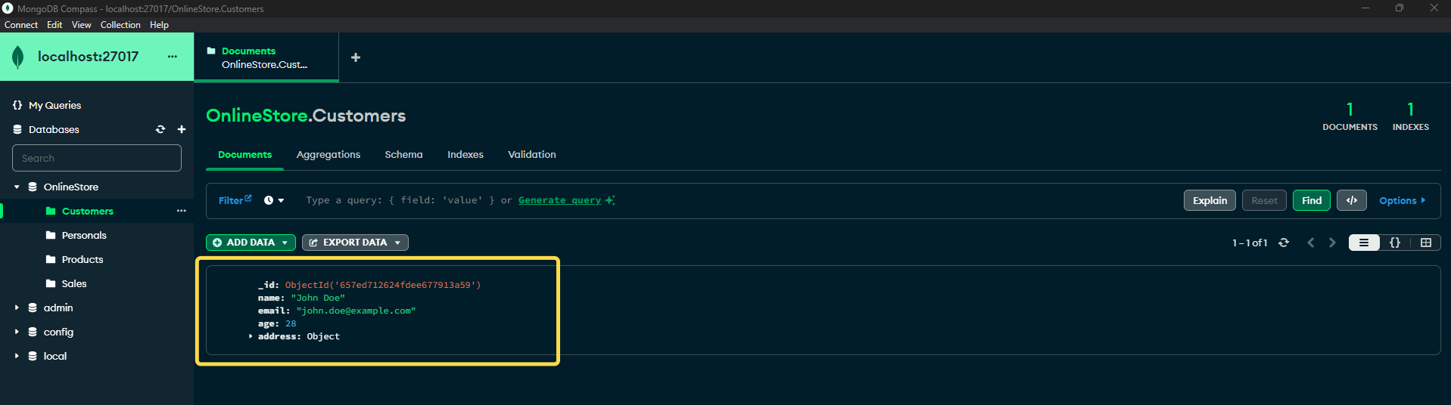Viewport: 1451px width, 405px height.
Task: Open the Customers collection options menu
Action: click(182, 211)
